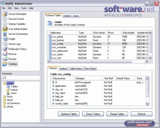The image size is (160, 128).
Task: Click the Schemata search input field
Action: [21, 78]
